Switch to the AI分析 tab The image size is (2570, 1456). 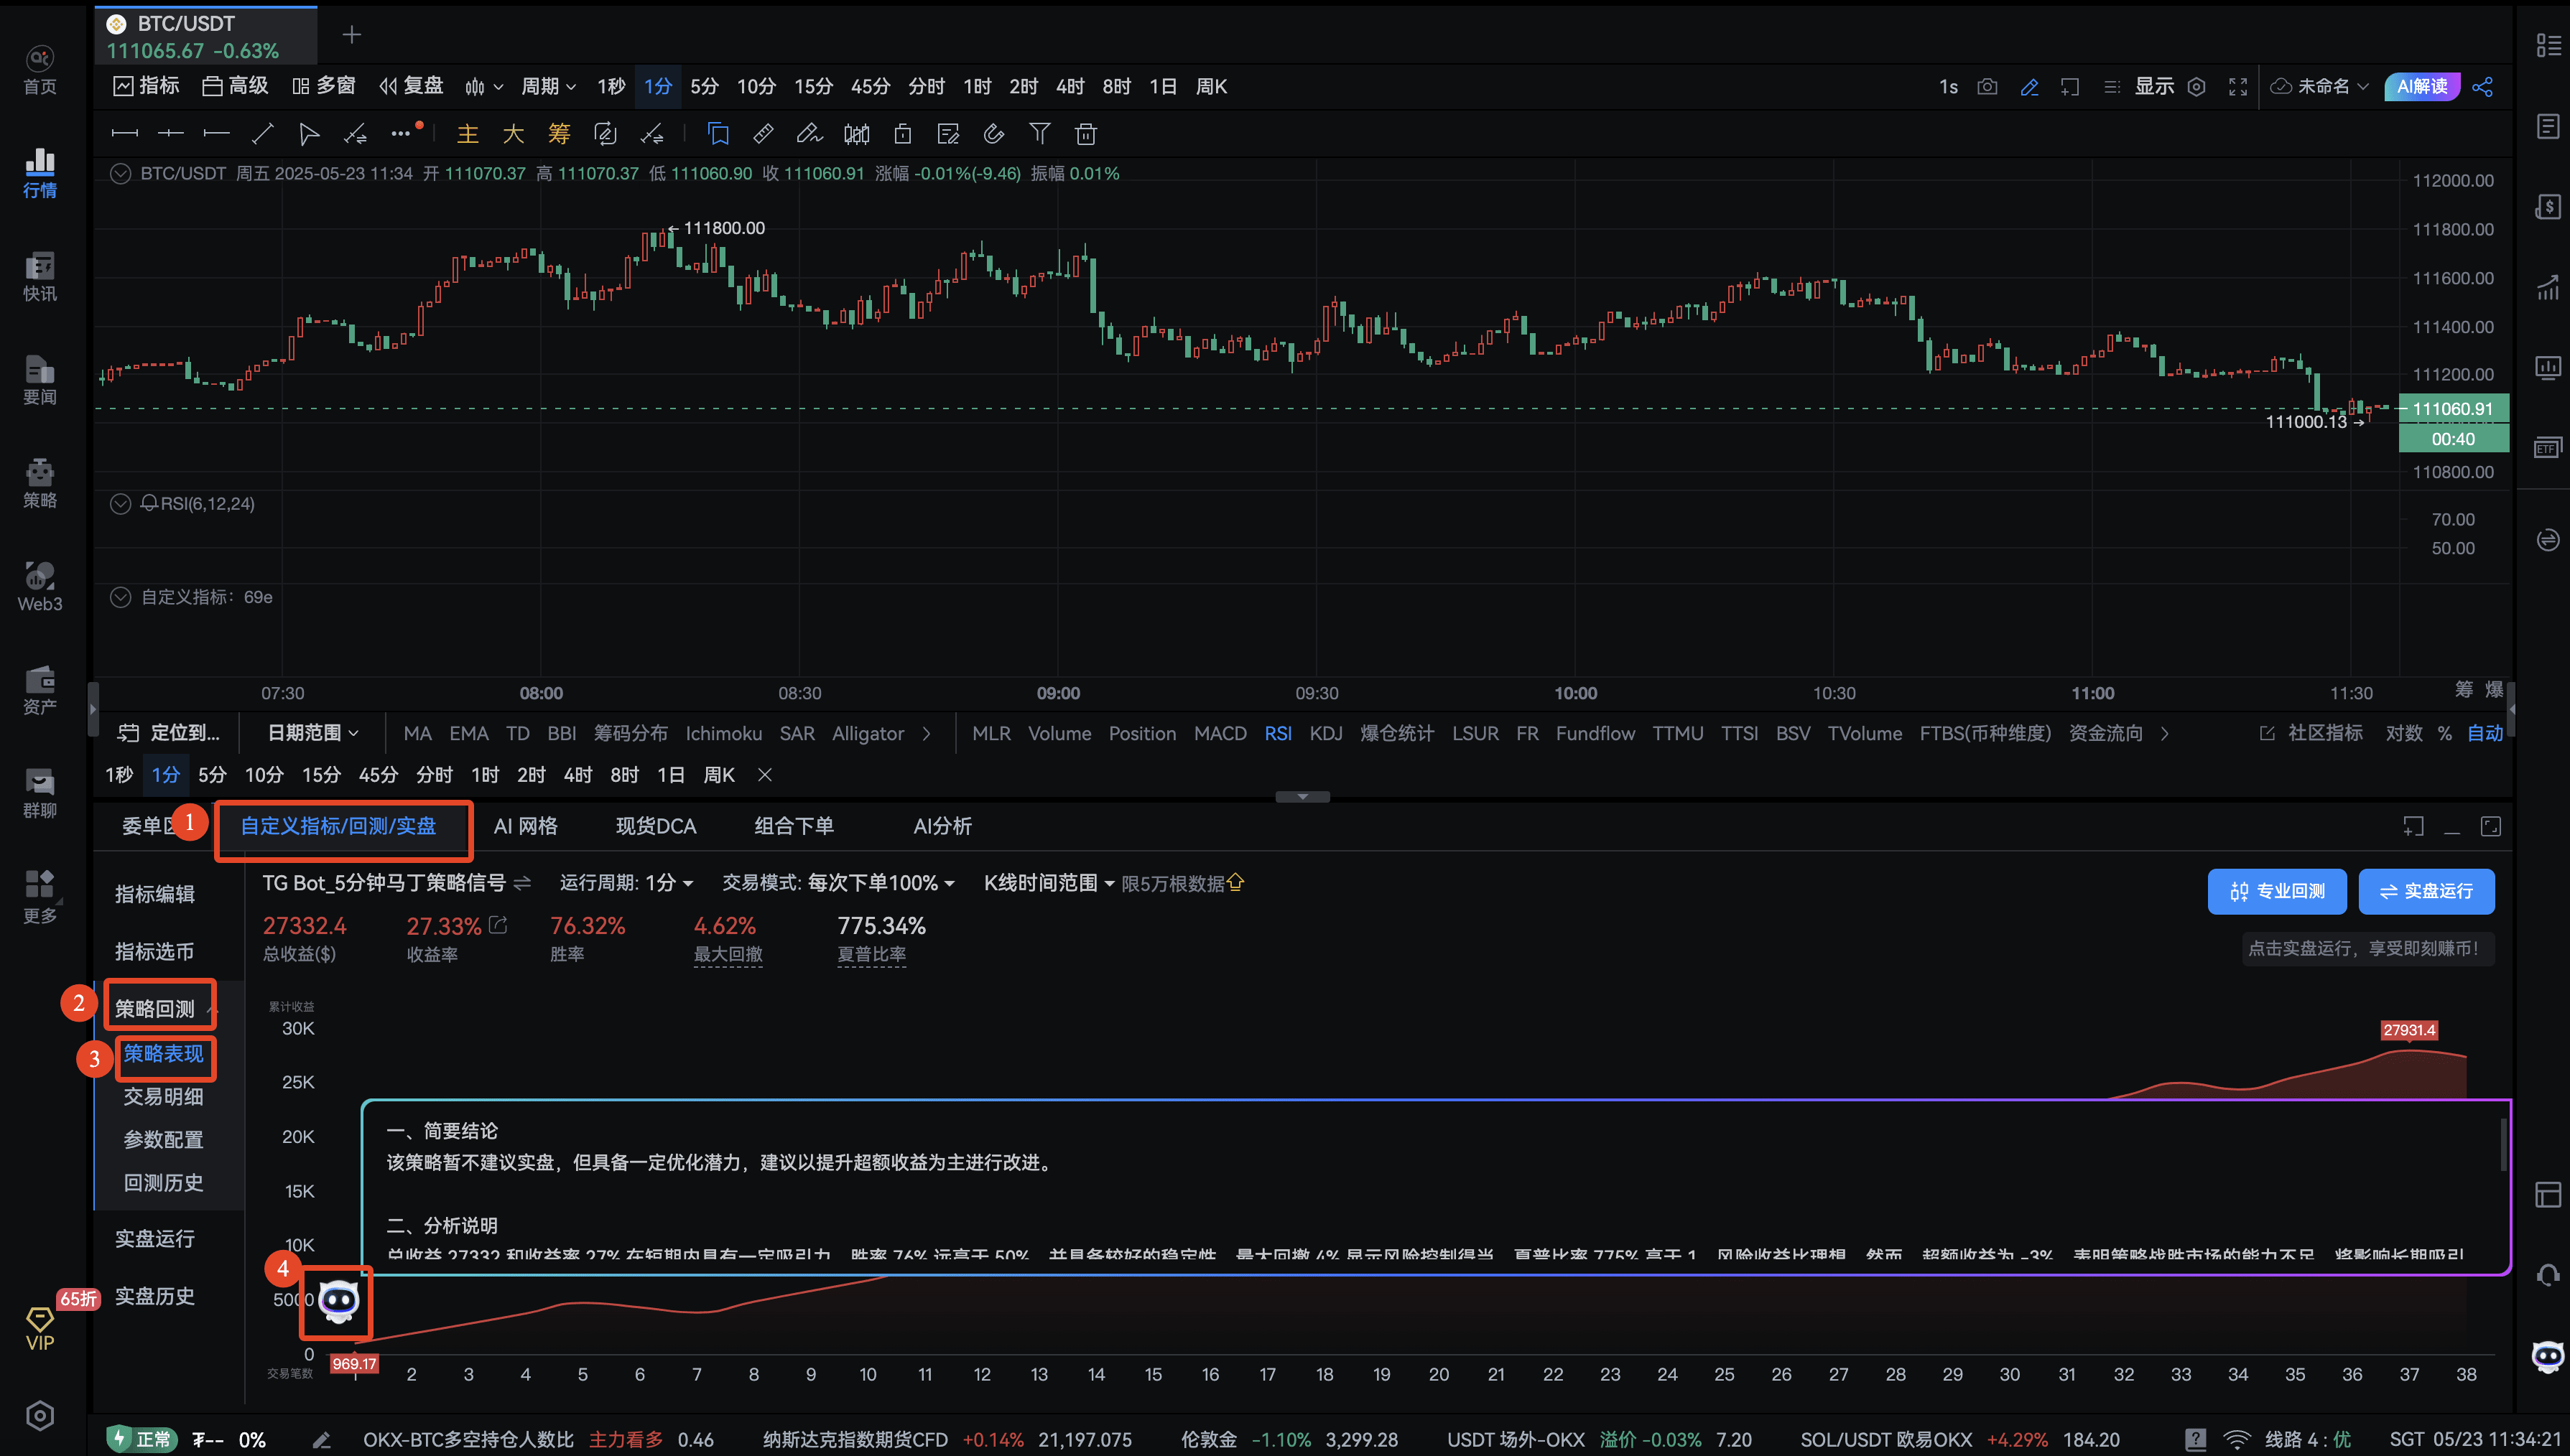tap(942, 826)
